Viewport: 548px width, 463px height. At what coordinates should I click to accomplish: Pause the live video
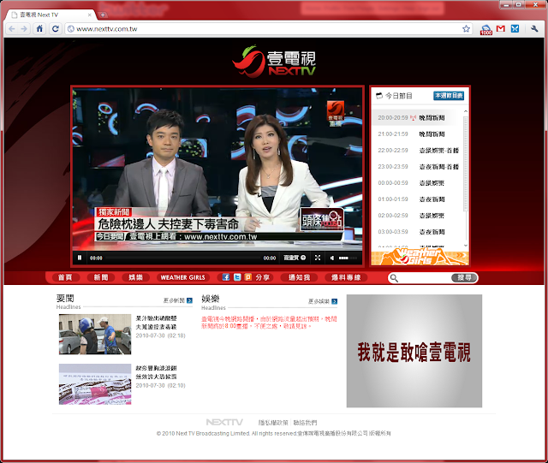pyautogui.click(x=80, y=258)
